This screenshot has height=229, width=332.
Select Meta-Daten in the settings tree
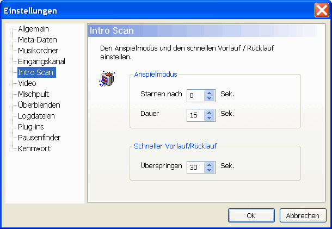coord(37,40)
